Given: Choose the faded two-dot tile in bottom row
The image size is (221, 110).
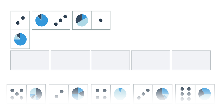Looking at the screenshot, I should tap(59, 94).
